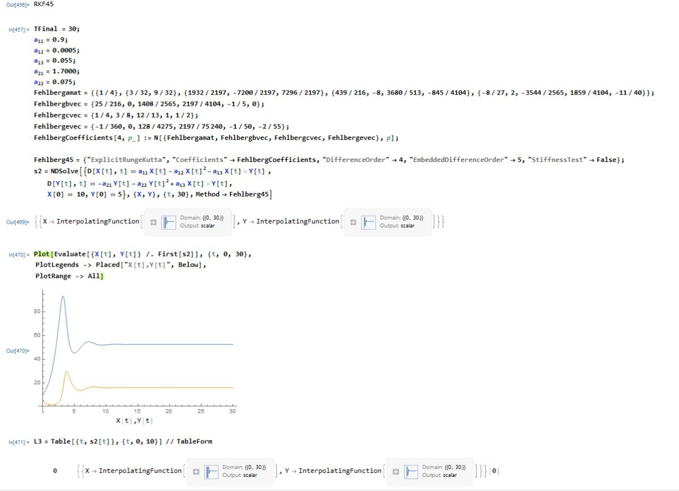Click the Fehlbergbvec definition line

149,104
